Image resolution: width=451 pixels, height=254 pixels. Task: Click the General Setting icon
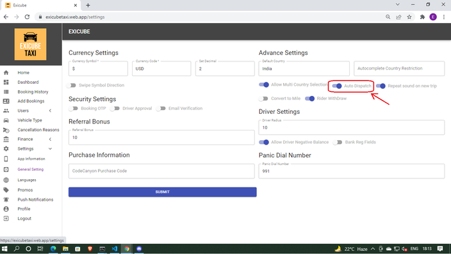(6, 170)
